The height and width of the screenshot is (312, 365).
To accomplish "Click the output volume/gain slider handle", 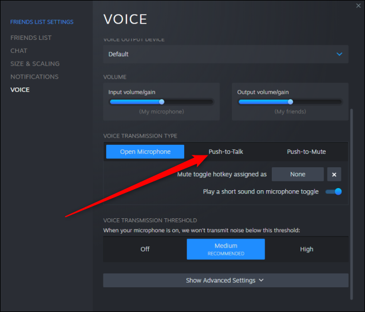I will (x=290, y=102).
